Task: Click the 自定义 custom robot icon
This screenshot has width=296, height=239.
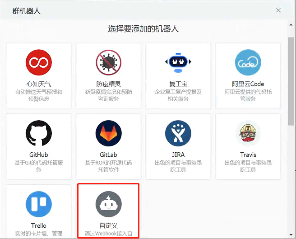Action: click(x=109, y=204)
